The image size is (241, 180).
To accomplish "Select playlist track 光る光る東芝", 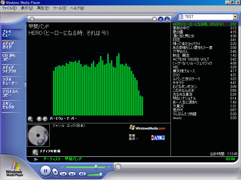I will [x=205, y=94].
